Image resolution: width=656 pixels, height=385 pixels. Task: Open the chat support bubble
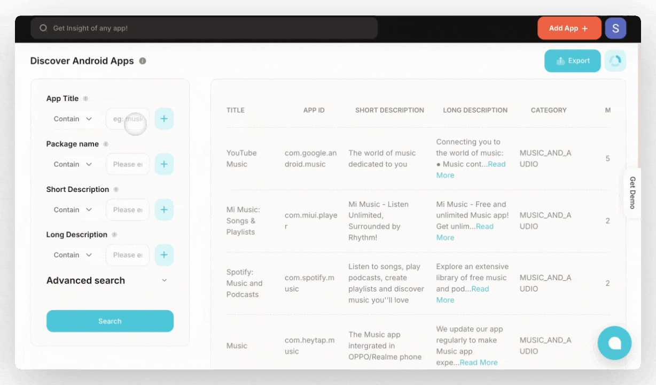(x=614, y=343)
